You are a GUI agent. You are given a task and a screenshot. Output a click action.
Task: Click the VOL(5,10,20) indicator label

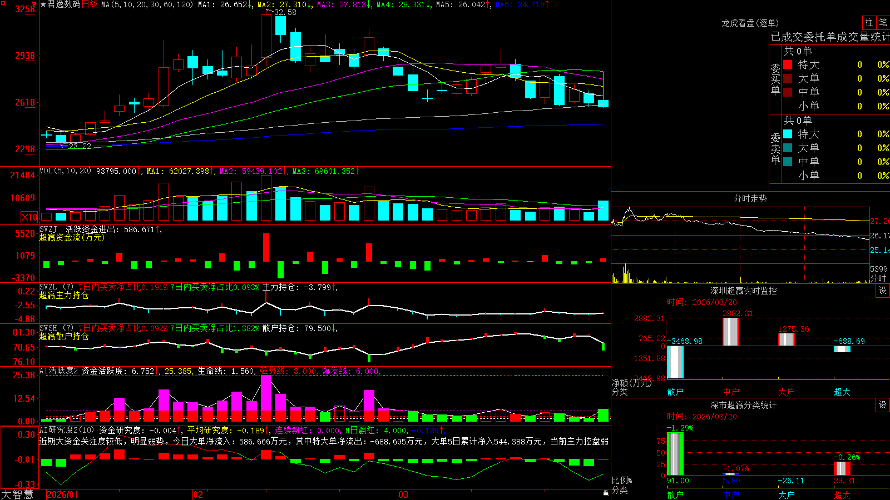(65, 171)
